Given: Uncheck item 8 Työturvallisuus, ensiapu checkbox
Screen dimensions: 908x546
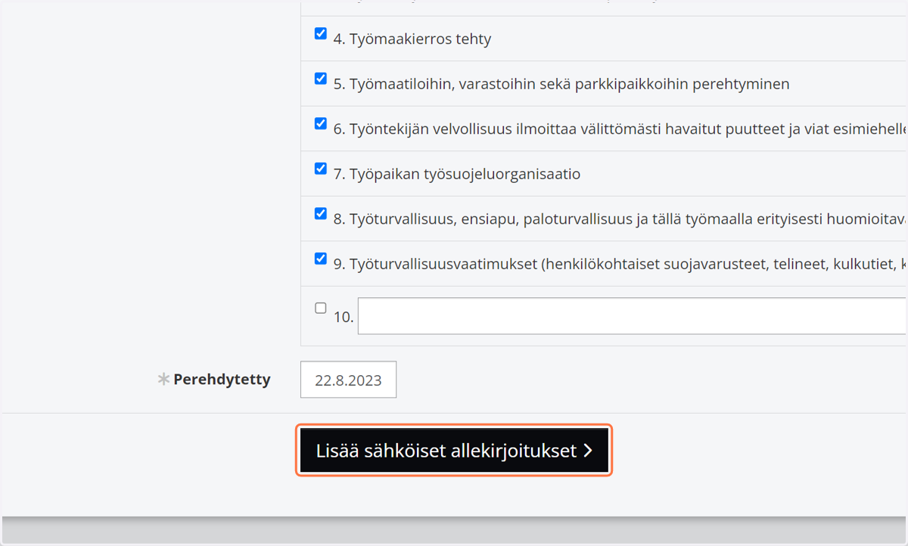Looking at the screenshot, I should coord(320,213).
